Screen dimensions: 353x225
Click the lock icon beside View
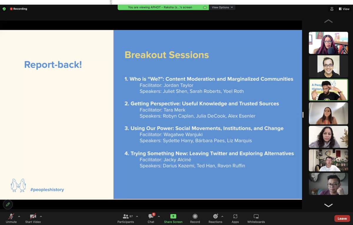332,9
